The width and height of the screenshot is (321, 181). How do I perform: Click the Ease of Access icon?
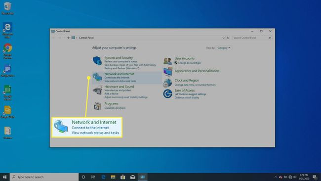168,93
